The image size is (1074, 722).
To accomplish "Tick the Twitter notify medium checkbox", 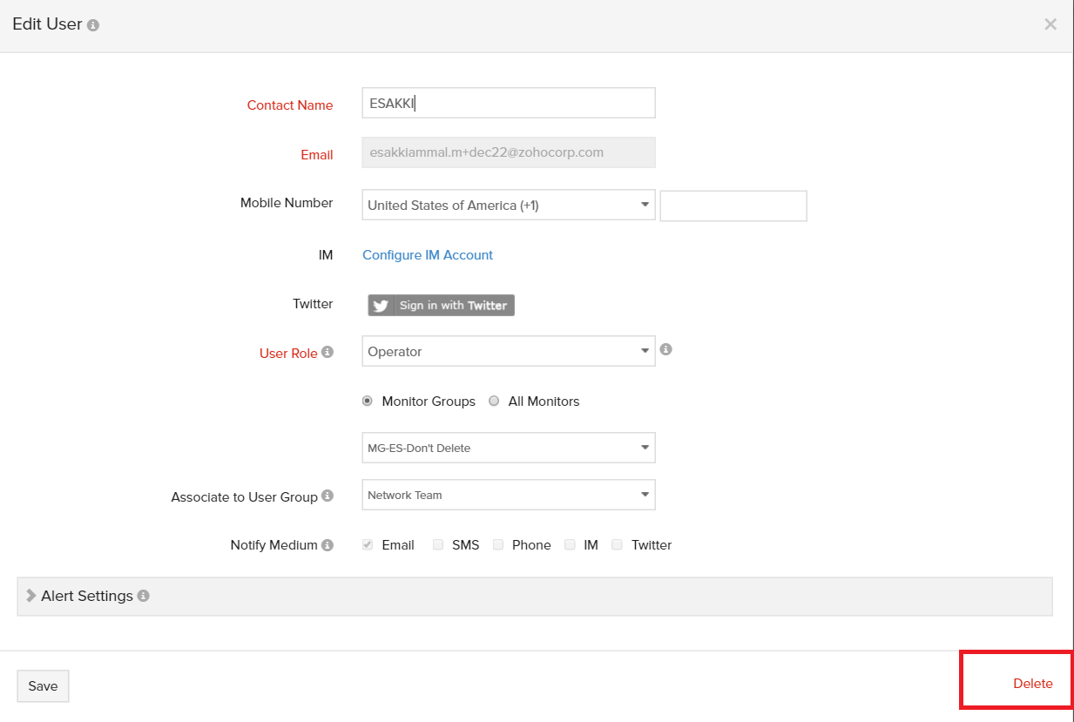I will [x=617, y=545].
